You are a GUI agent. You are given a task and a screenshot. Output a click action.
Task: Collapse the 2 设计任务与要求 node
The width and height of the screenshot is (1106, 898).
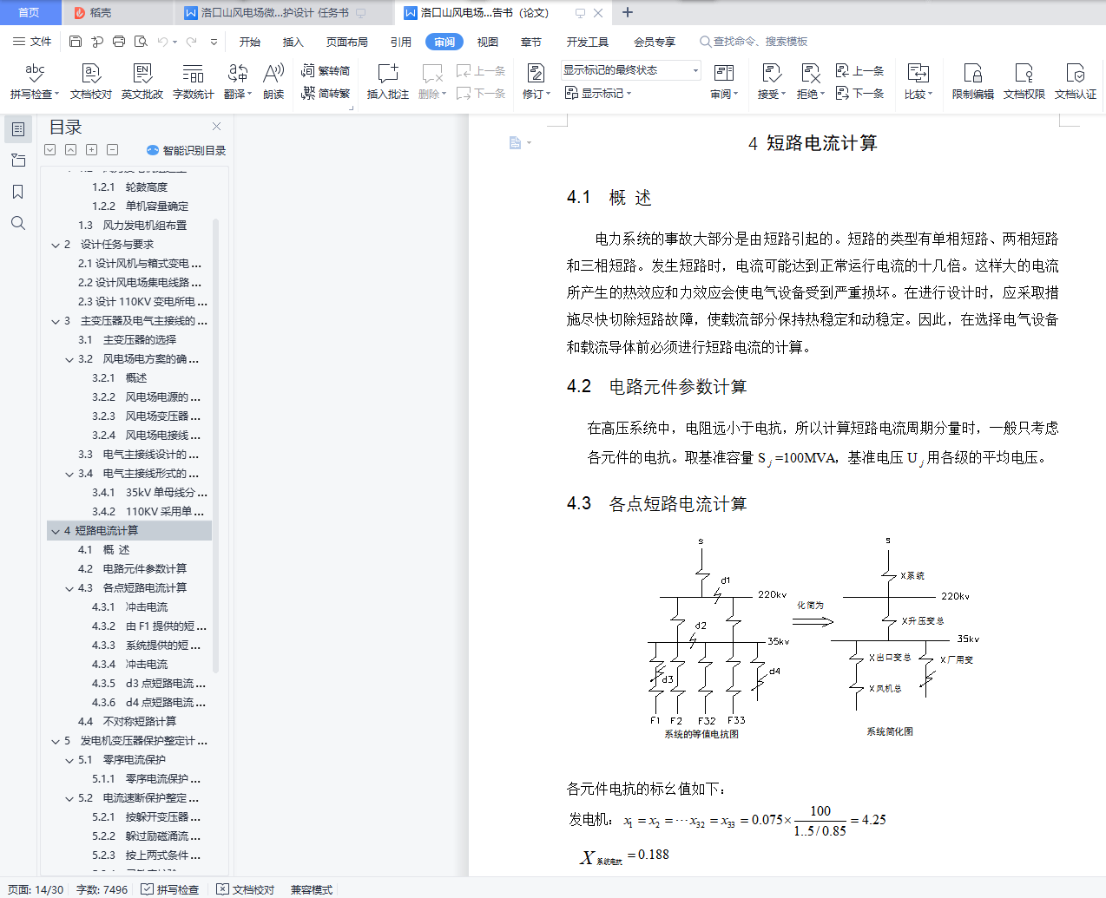pos(56,245)
